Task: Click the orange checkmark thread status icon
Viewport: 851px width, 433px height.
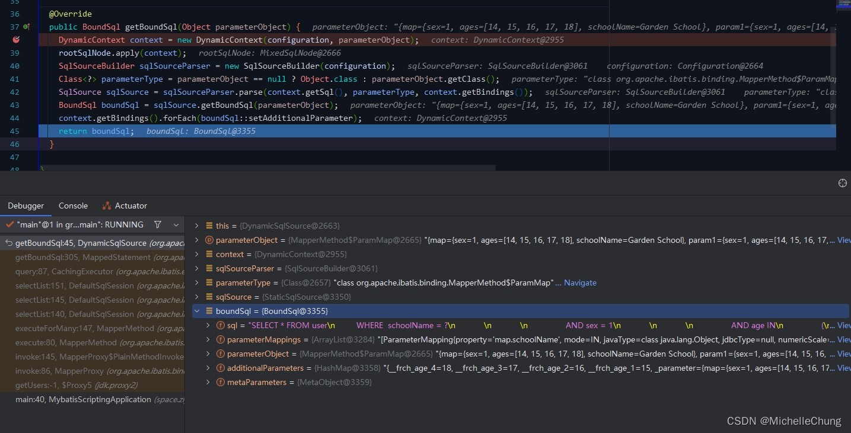Action: pyautogui.click(x=9, y=224)
